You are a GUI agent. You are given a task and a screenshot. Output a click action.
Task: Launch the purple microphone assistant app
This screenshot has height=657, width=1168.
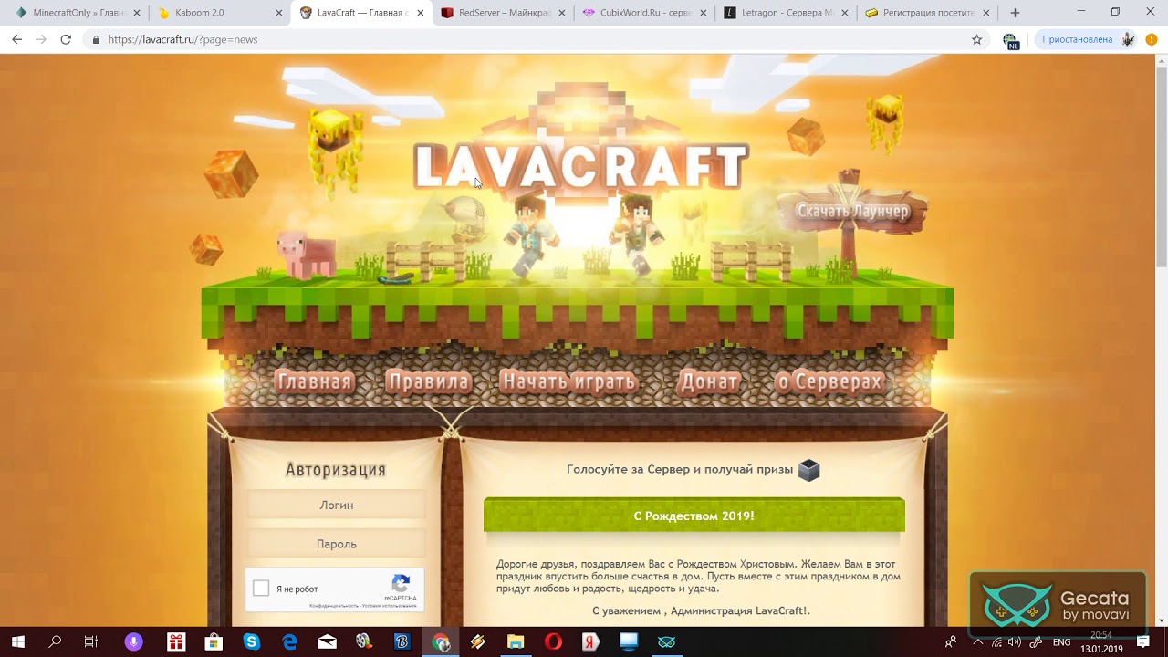tap(134, 642)
